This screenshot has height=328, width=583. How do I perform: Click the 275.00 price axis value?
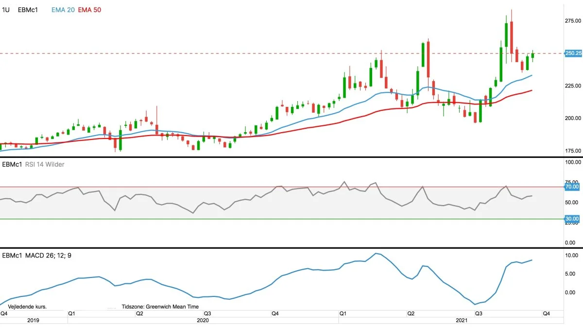click(x=573, y=21)
